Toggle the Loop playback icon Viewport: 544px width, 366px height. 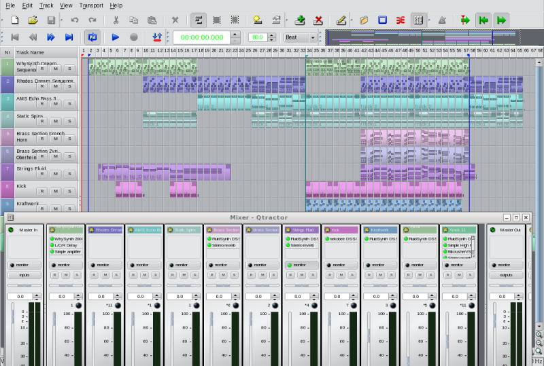click(91, 37)
